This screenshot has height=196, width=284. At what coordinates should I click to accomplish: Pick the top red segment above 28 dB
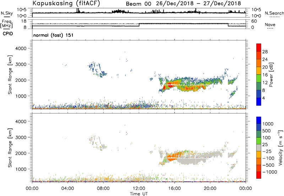tap(259, 48)
